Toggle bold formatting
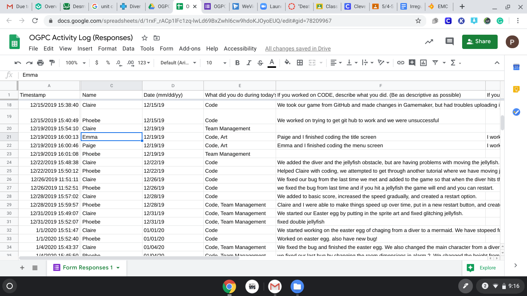The width and height of the screenshot is (527, 296). point(237,63)
